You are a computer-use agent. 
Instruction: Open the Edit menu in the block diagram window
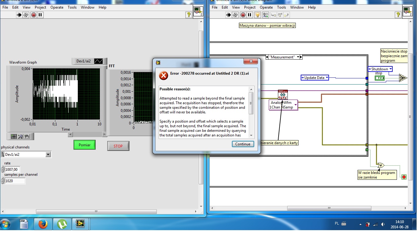[x=225, y=7]
